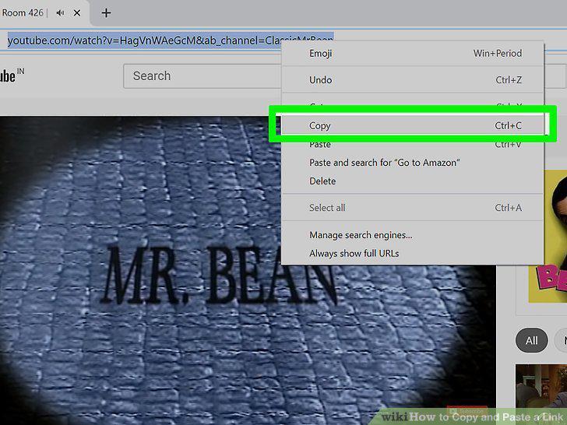This screenshot has width=567, height=425.
Task: Open the yellow recommended video thumbnail
Action: pos(548,237)
